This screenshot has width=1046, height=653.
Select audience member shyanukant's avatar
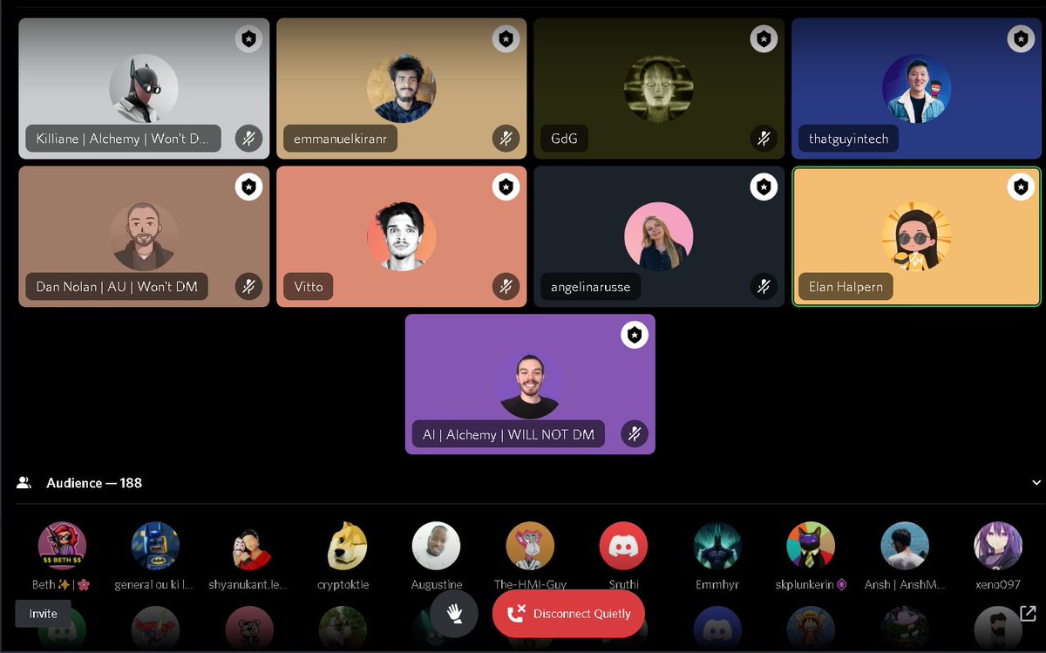coord(248,547)
